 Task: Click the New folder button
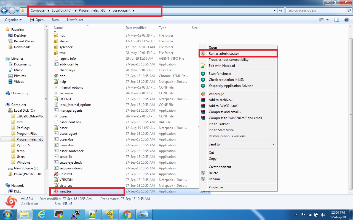75,20
